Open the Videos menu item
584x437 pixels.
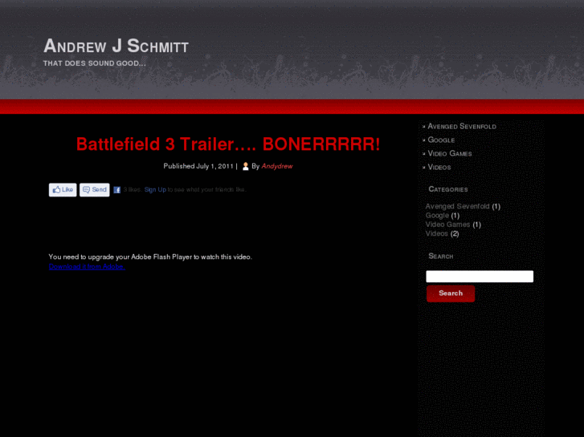pos(439,167)
